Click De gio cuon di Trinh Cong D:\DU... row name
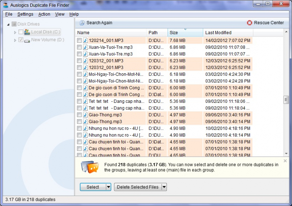 point(116,88)
